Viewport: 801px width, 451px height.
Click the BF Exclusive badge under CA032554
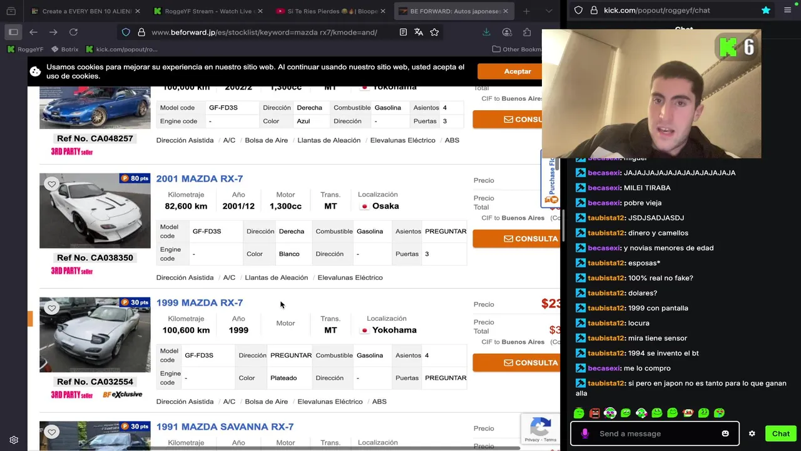pyautogui.click(x=123, y=395)
